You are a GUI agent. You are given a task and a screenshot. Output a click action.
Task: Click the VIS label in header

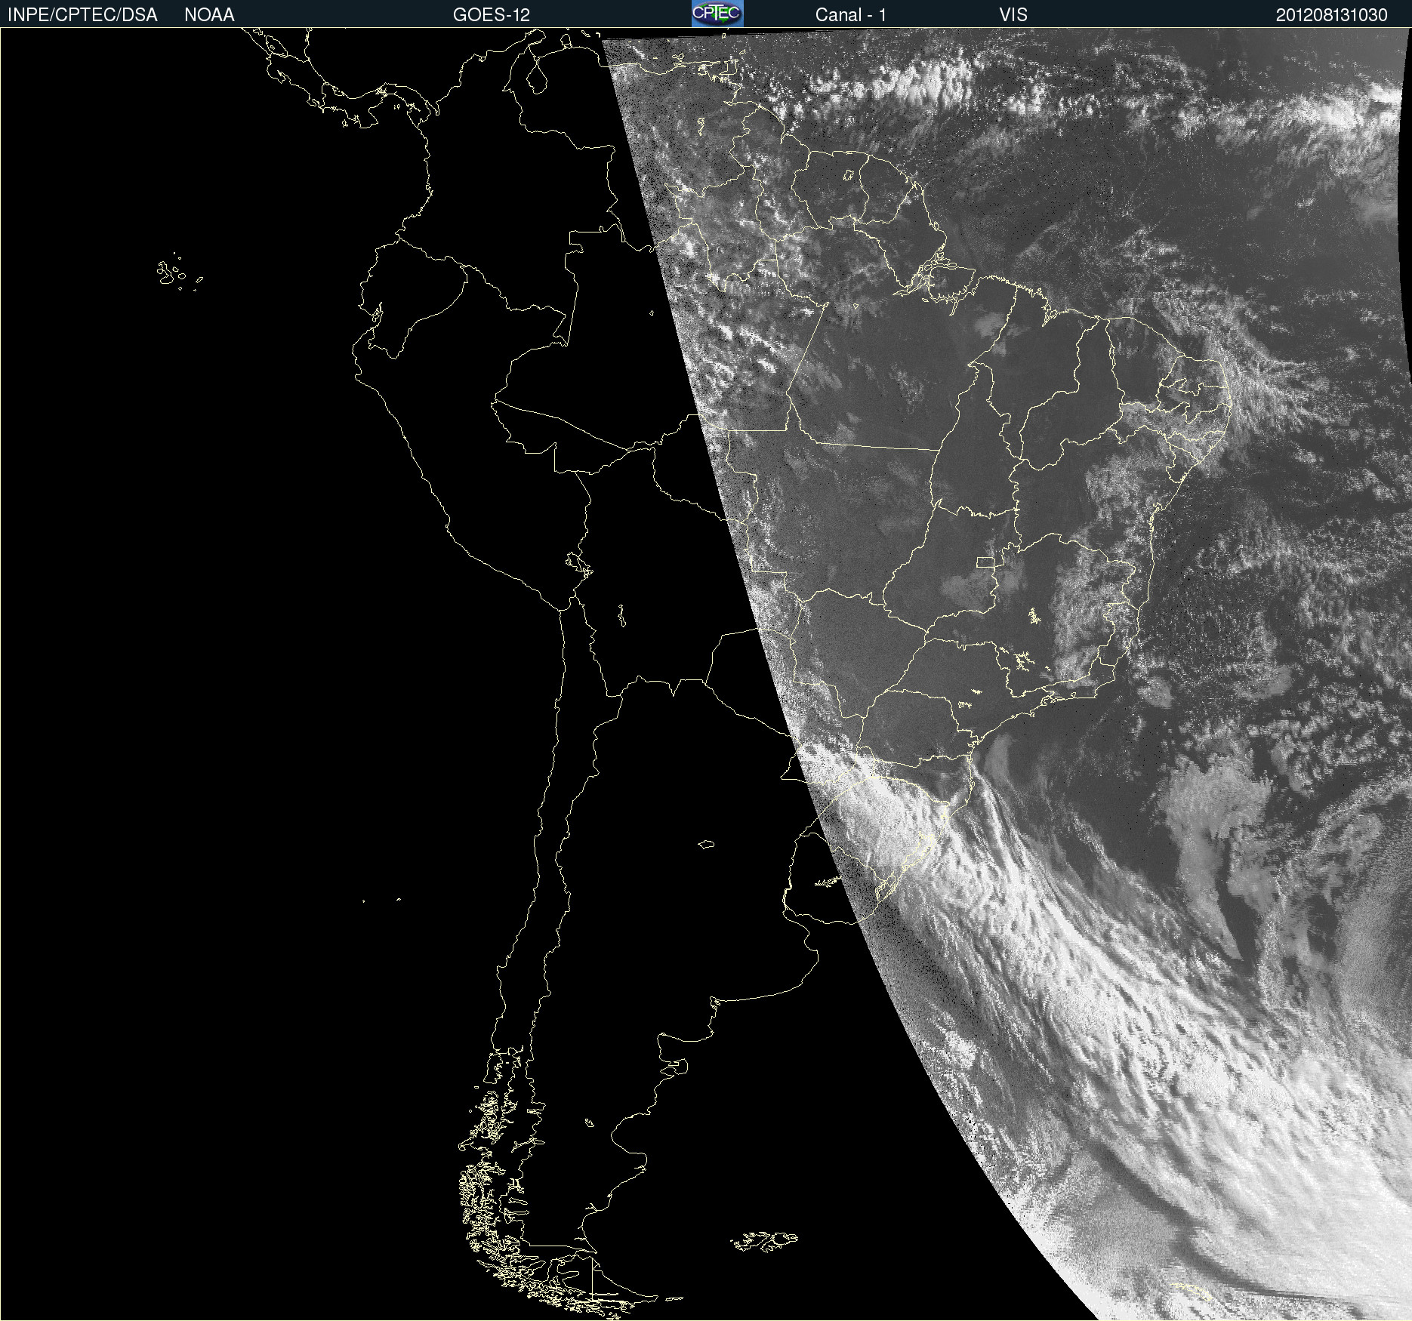[x=1013, y=15]
